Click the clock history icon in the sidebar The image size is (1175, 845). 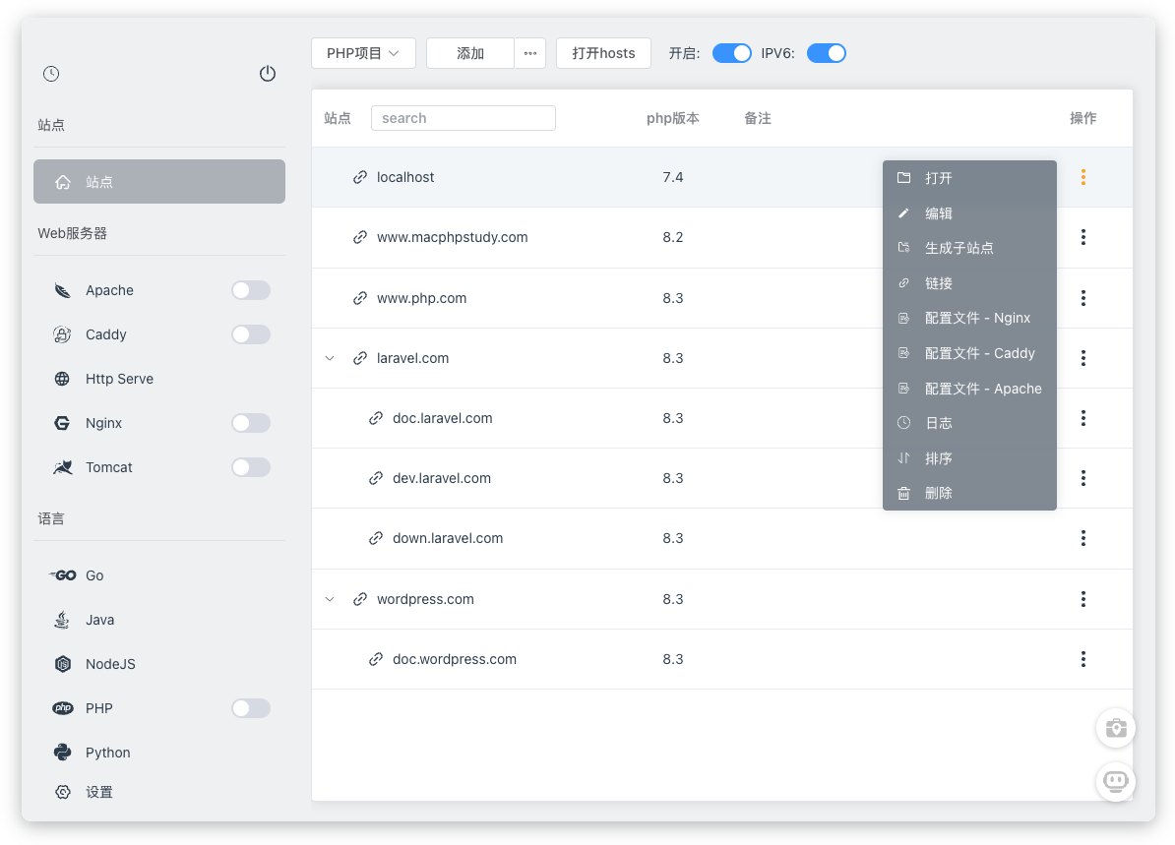click(51, 74)
